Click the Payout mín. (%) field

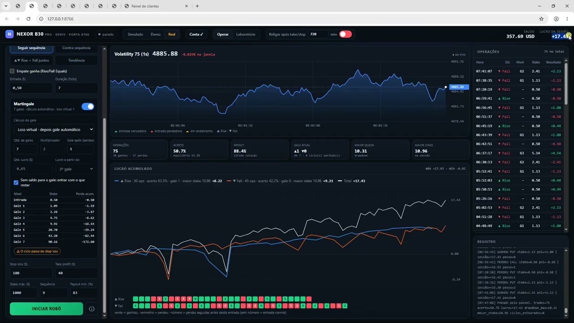pyautogui.click(x=84, y=292)
